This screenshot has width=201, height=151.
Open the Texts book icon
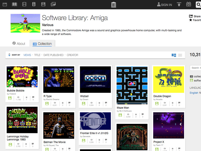[14, 4]
